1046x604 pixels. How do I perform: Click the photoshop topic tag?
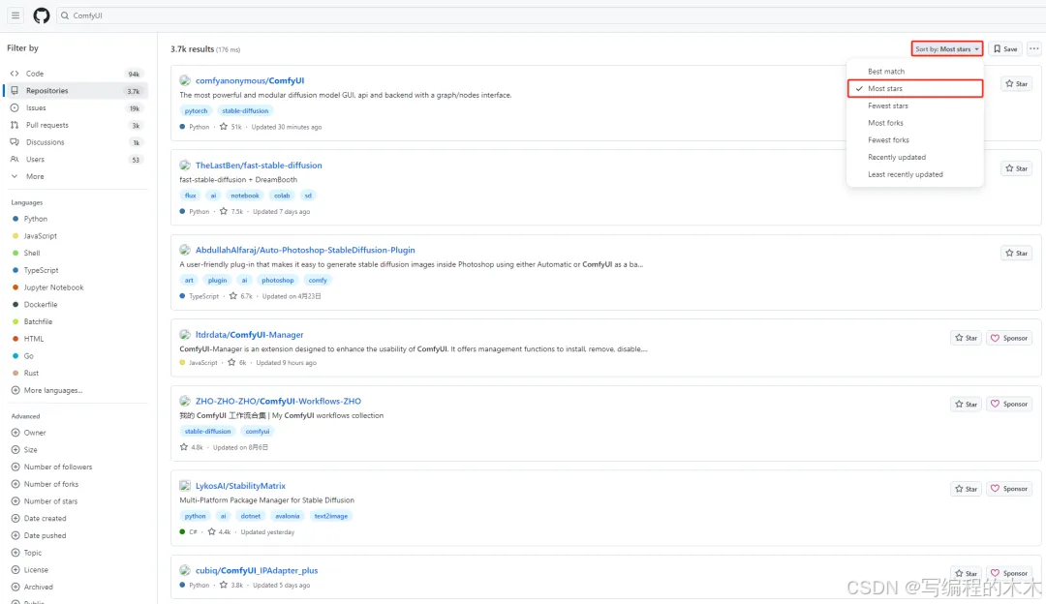click(x=278, y=280)
